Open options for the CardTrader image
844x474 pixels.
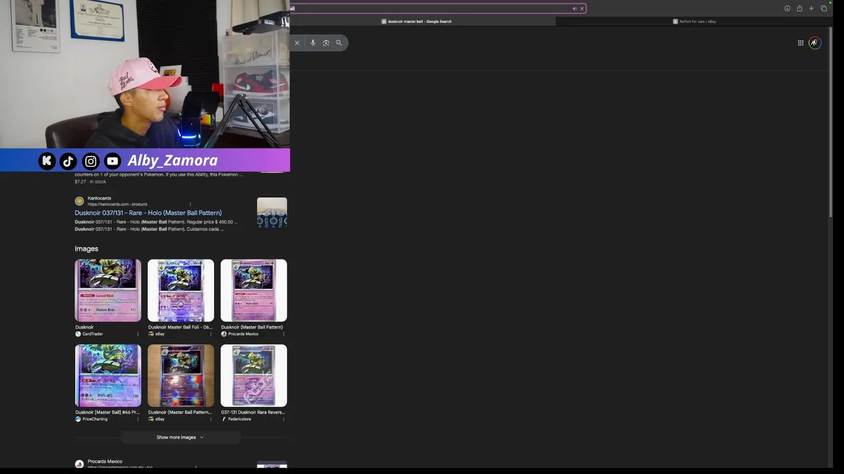pyautogui.click(x=138, y=334)
